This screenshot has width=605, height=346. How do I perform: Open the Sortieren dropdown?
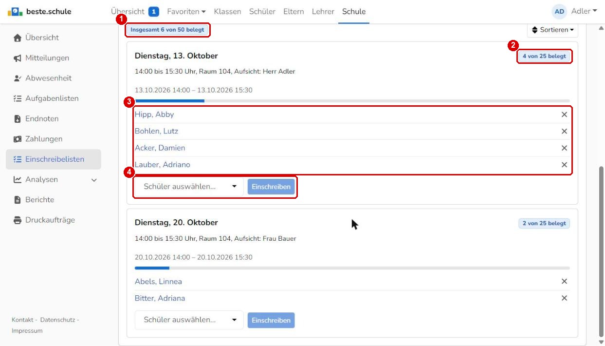[x=552, y=30]
